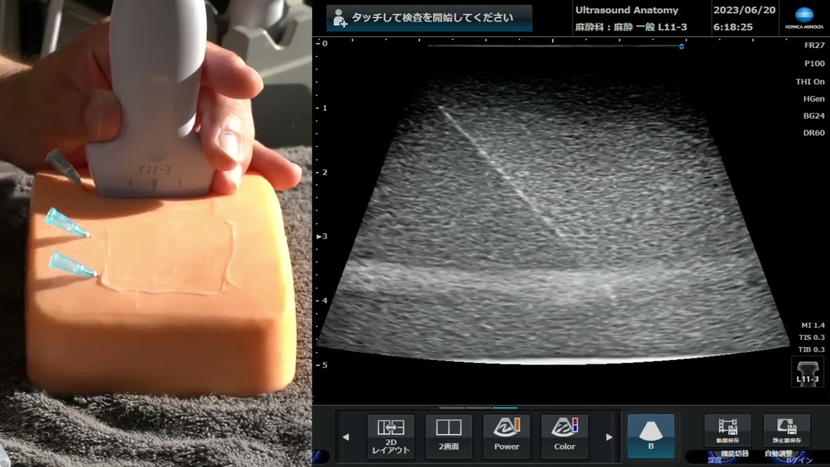This screenshot has width=830, height=467.
Task: Open the 2D レイアウト layout option
Action: 391,436
